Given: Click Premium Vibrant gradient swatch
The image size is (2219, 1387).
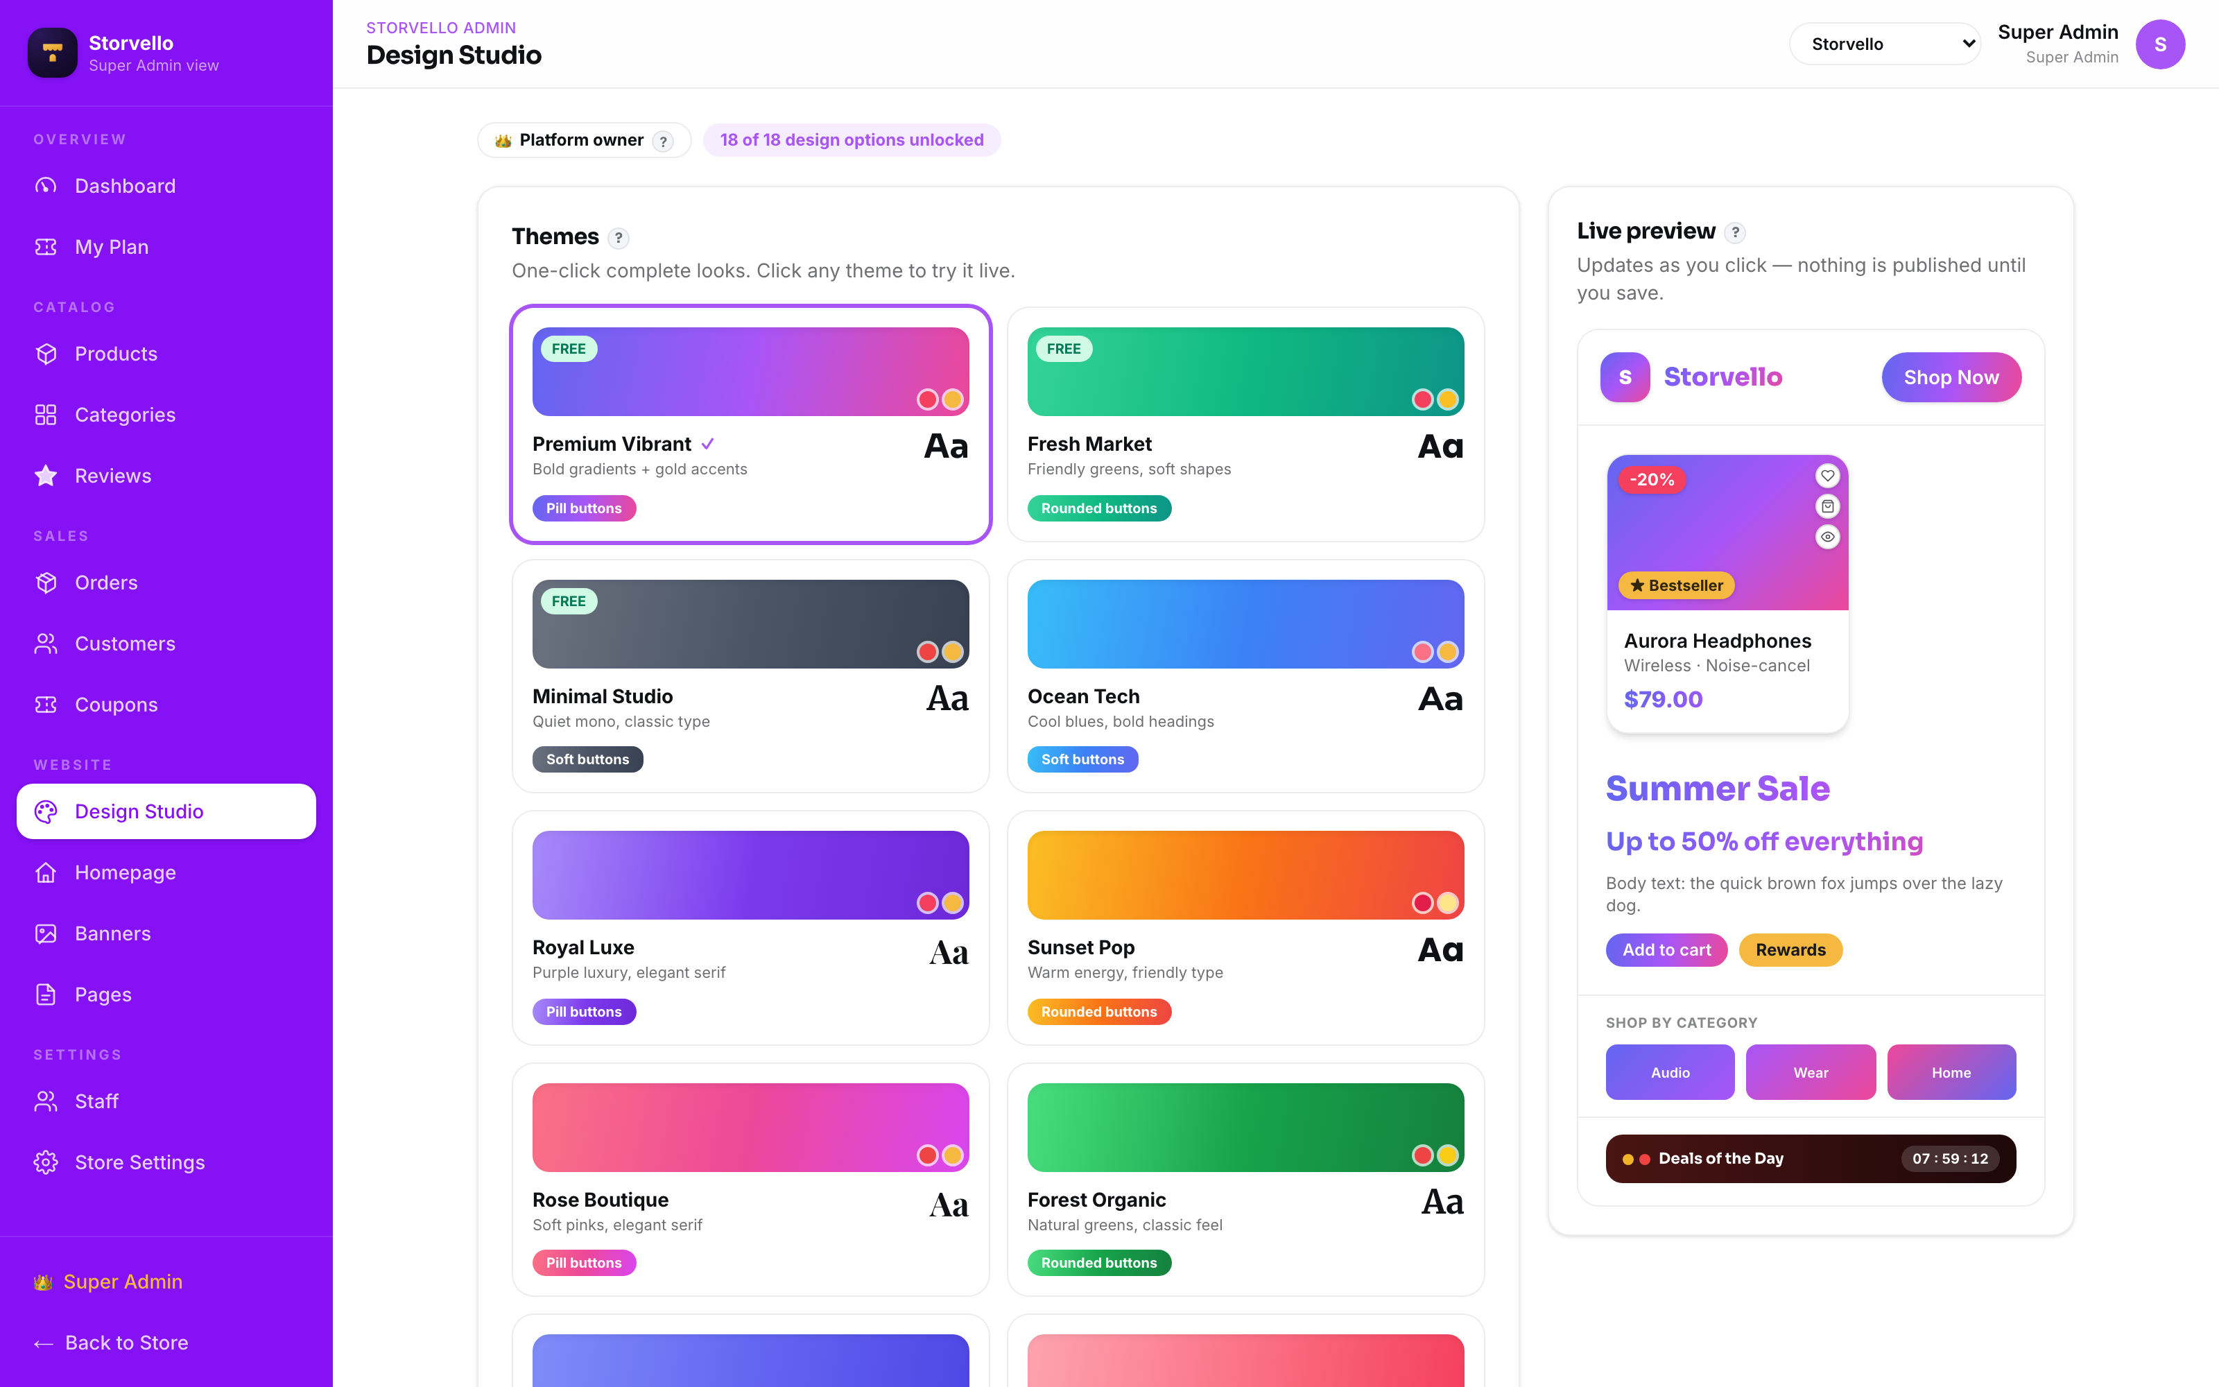Looking at the screenshot, I should 750,372.
